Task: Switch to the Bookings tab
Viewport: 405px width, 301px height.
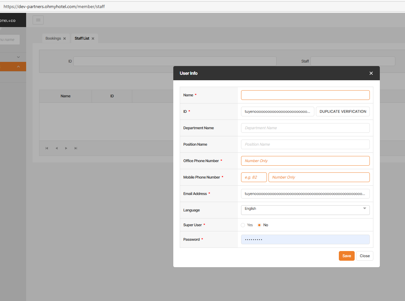Action: [53, 38]
